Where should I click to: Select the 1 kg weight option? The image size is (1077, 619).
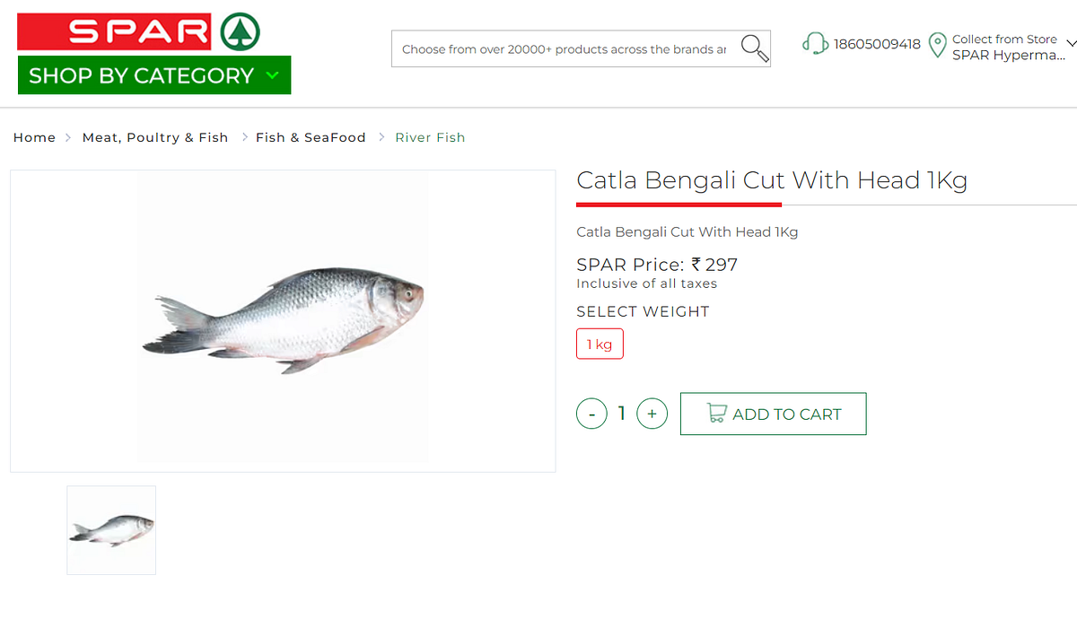tap(600, 344)
